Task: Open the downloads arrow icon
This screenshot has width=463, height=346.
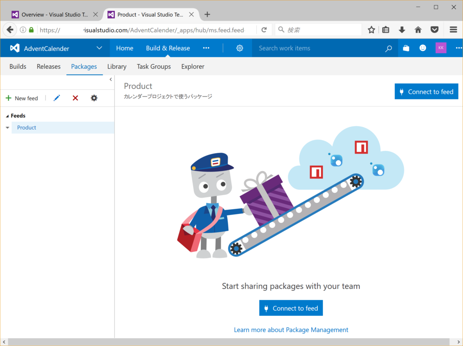Action: pyautogui.click(x=402, y=30)
